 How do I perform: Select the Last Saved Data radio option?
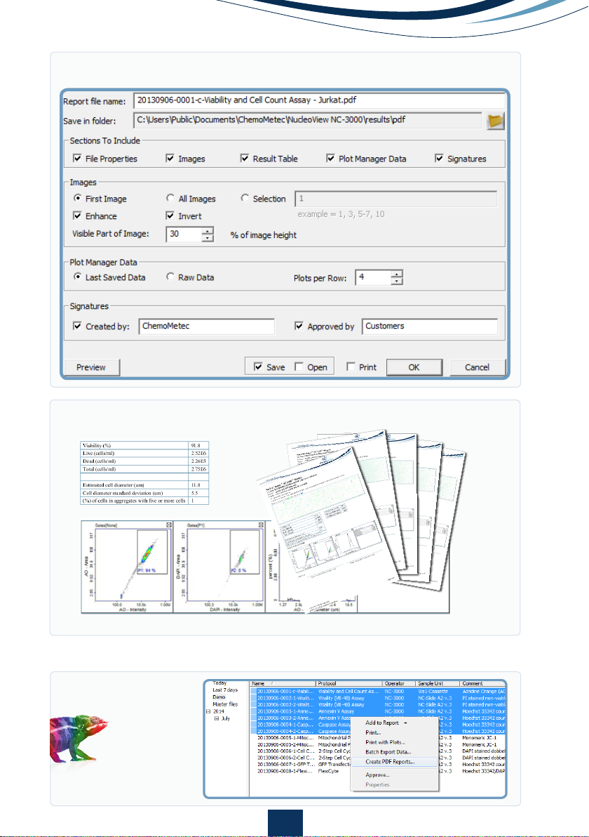click(77, 277)
